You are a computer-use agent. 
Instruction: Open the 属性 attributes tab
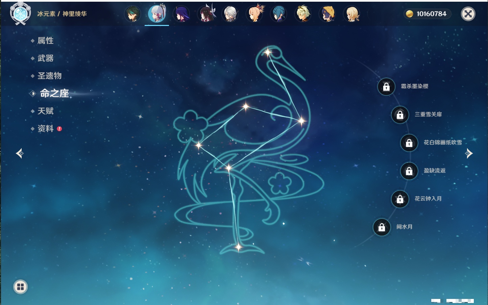[45, 41]
